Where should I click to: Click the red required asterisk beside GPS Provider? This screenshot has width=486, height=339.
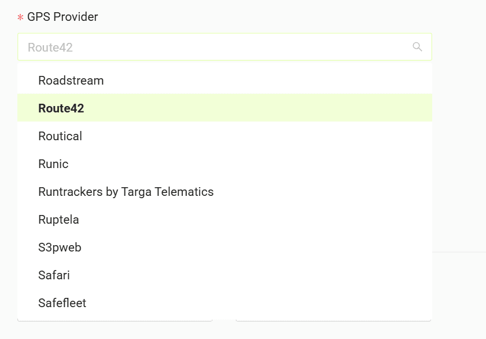tap(20, 17)
